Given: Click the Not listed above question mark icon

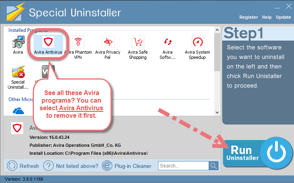Looking at the screenshot, I should (x=48, y=165).
